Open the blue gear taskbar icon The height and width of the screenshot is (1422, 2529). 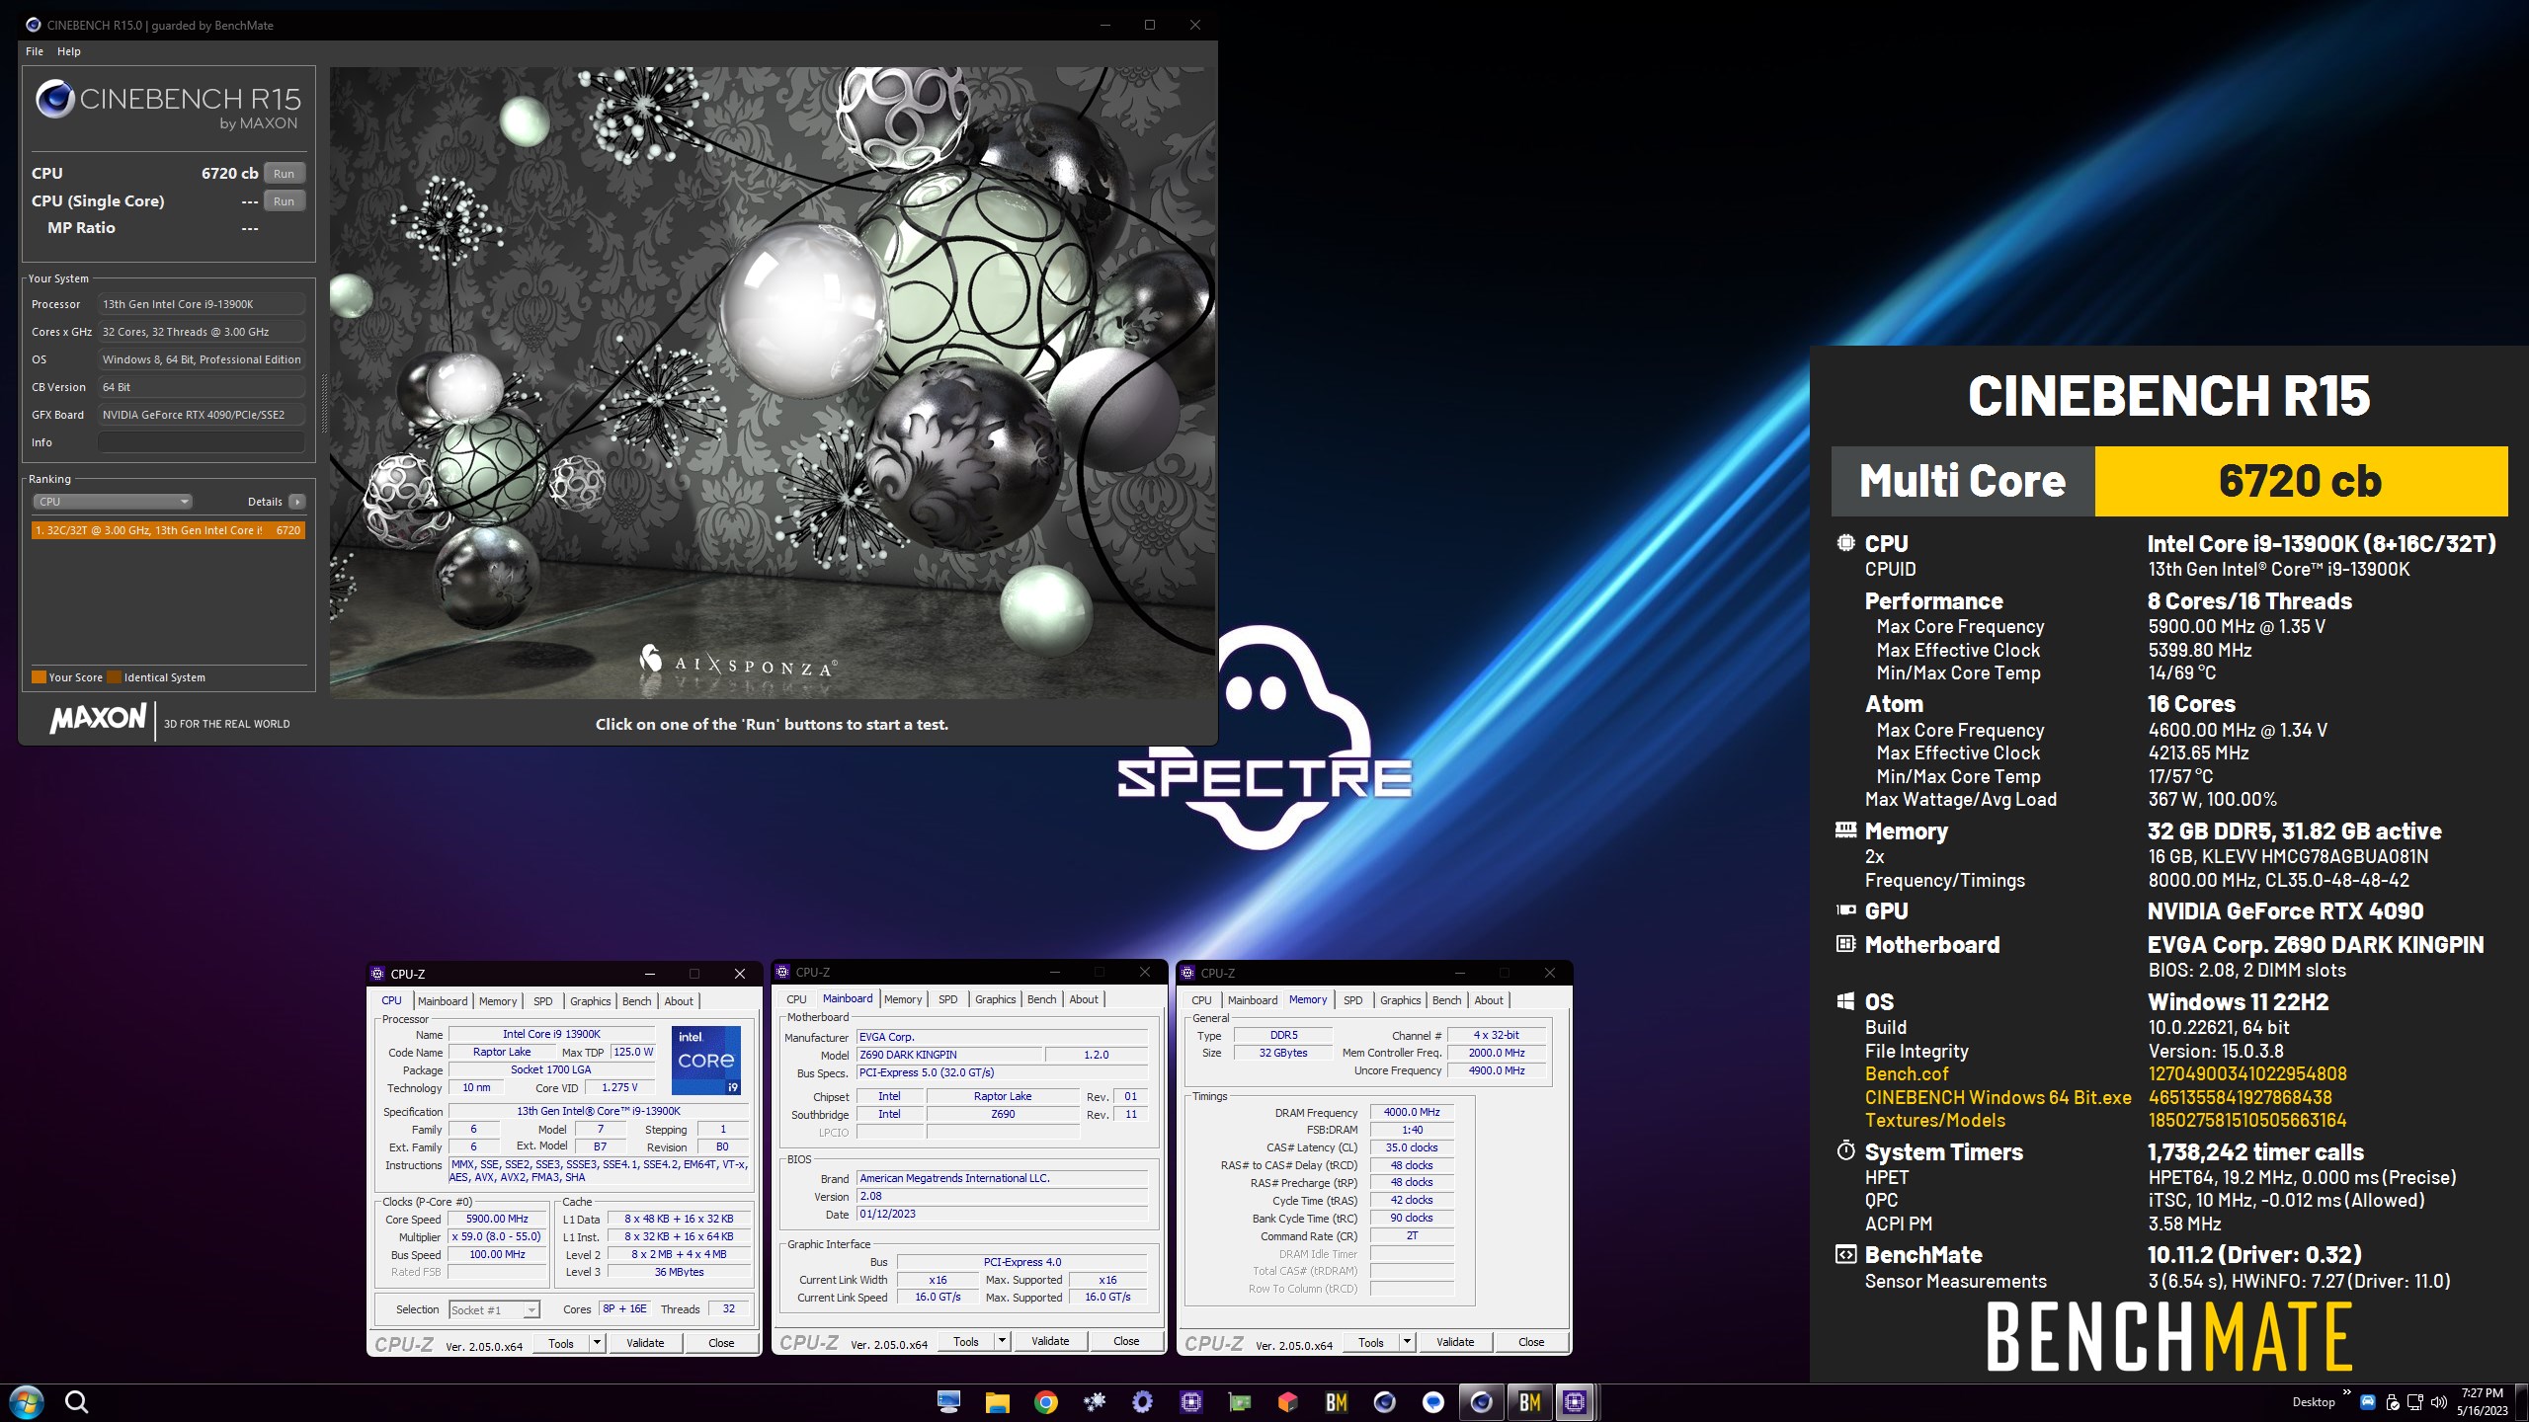pyautogui.click(x=1142, y=1402)
